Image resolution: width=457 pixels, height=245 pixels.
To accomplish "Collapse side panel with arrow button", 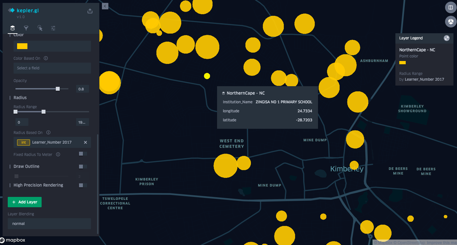I will (105, 6).
